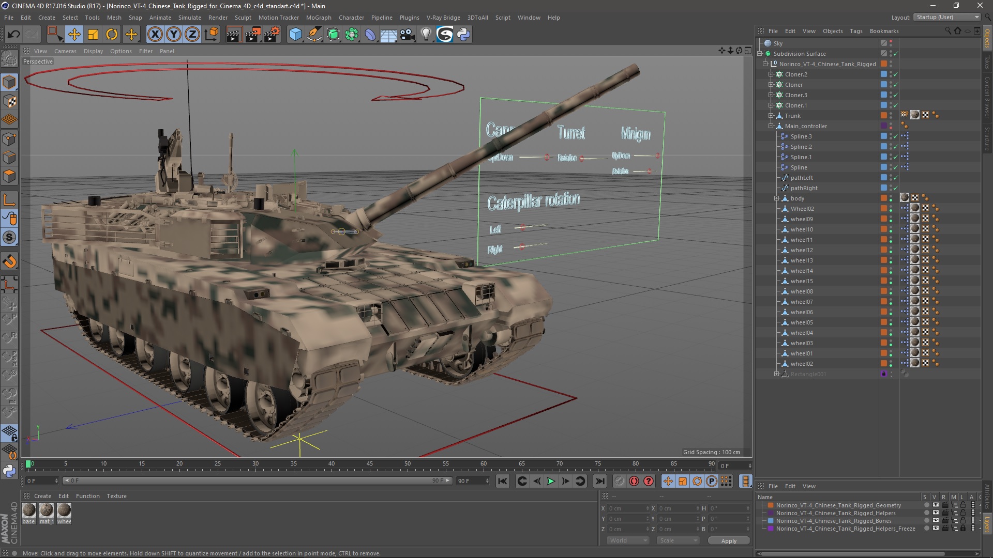This screenshot has width=993, height=558.
Task: Click the Camera object icon
Action: (x=408, y=35)
